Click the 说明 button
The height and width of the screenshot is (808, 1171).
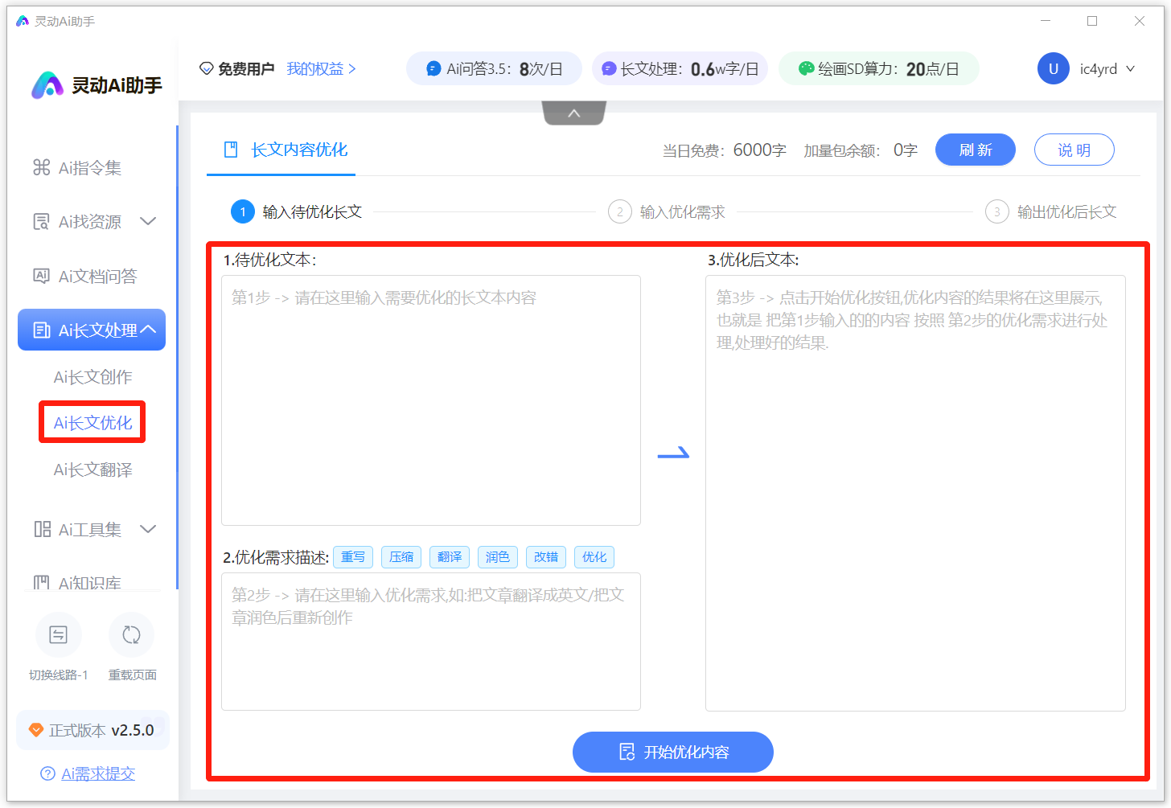coord(1074,150)
